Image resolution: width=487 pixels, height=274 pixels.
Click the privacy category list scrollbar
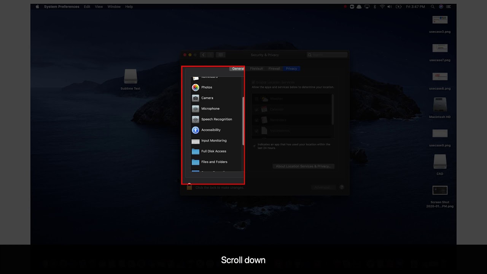pos(243,121)
